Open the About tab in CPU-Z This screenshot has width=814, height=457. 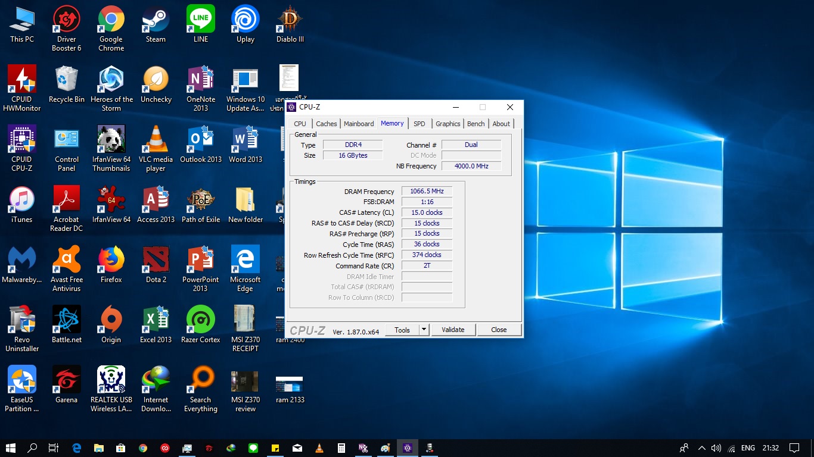501,124
